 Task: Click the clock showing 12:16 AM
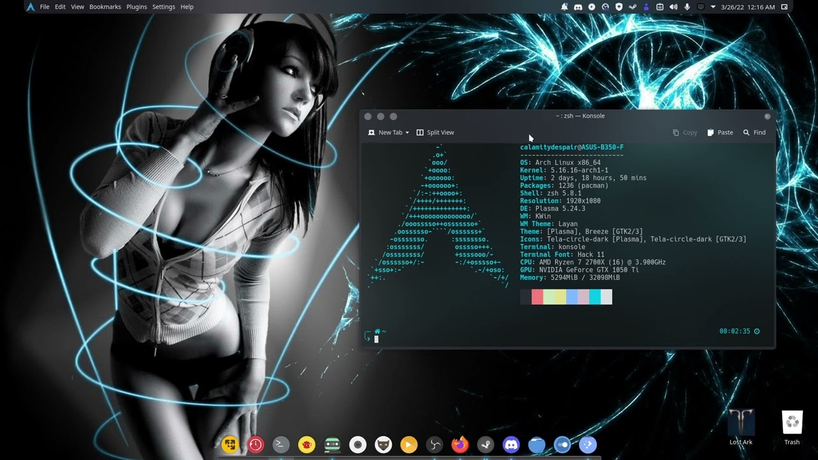748,7
